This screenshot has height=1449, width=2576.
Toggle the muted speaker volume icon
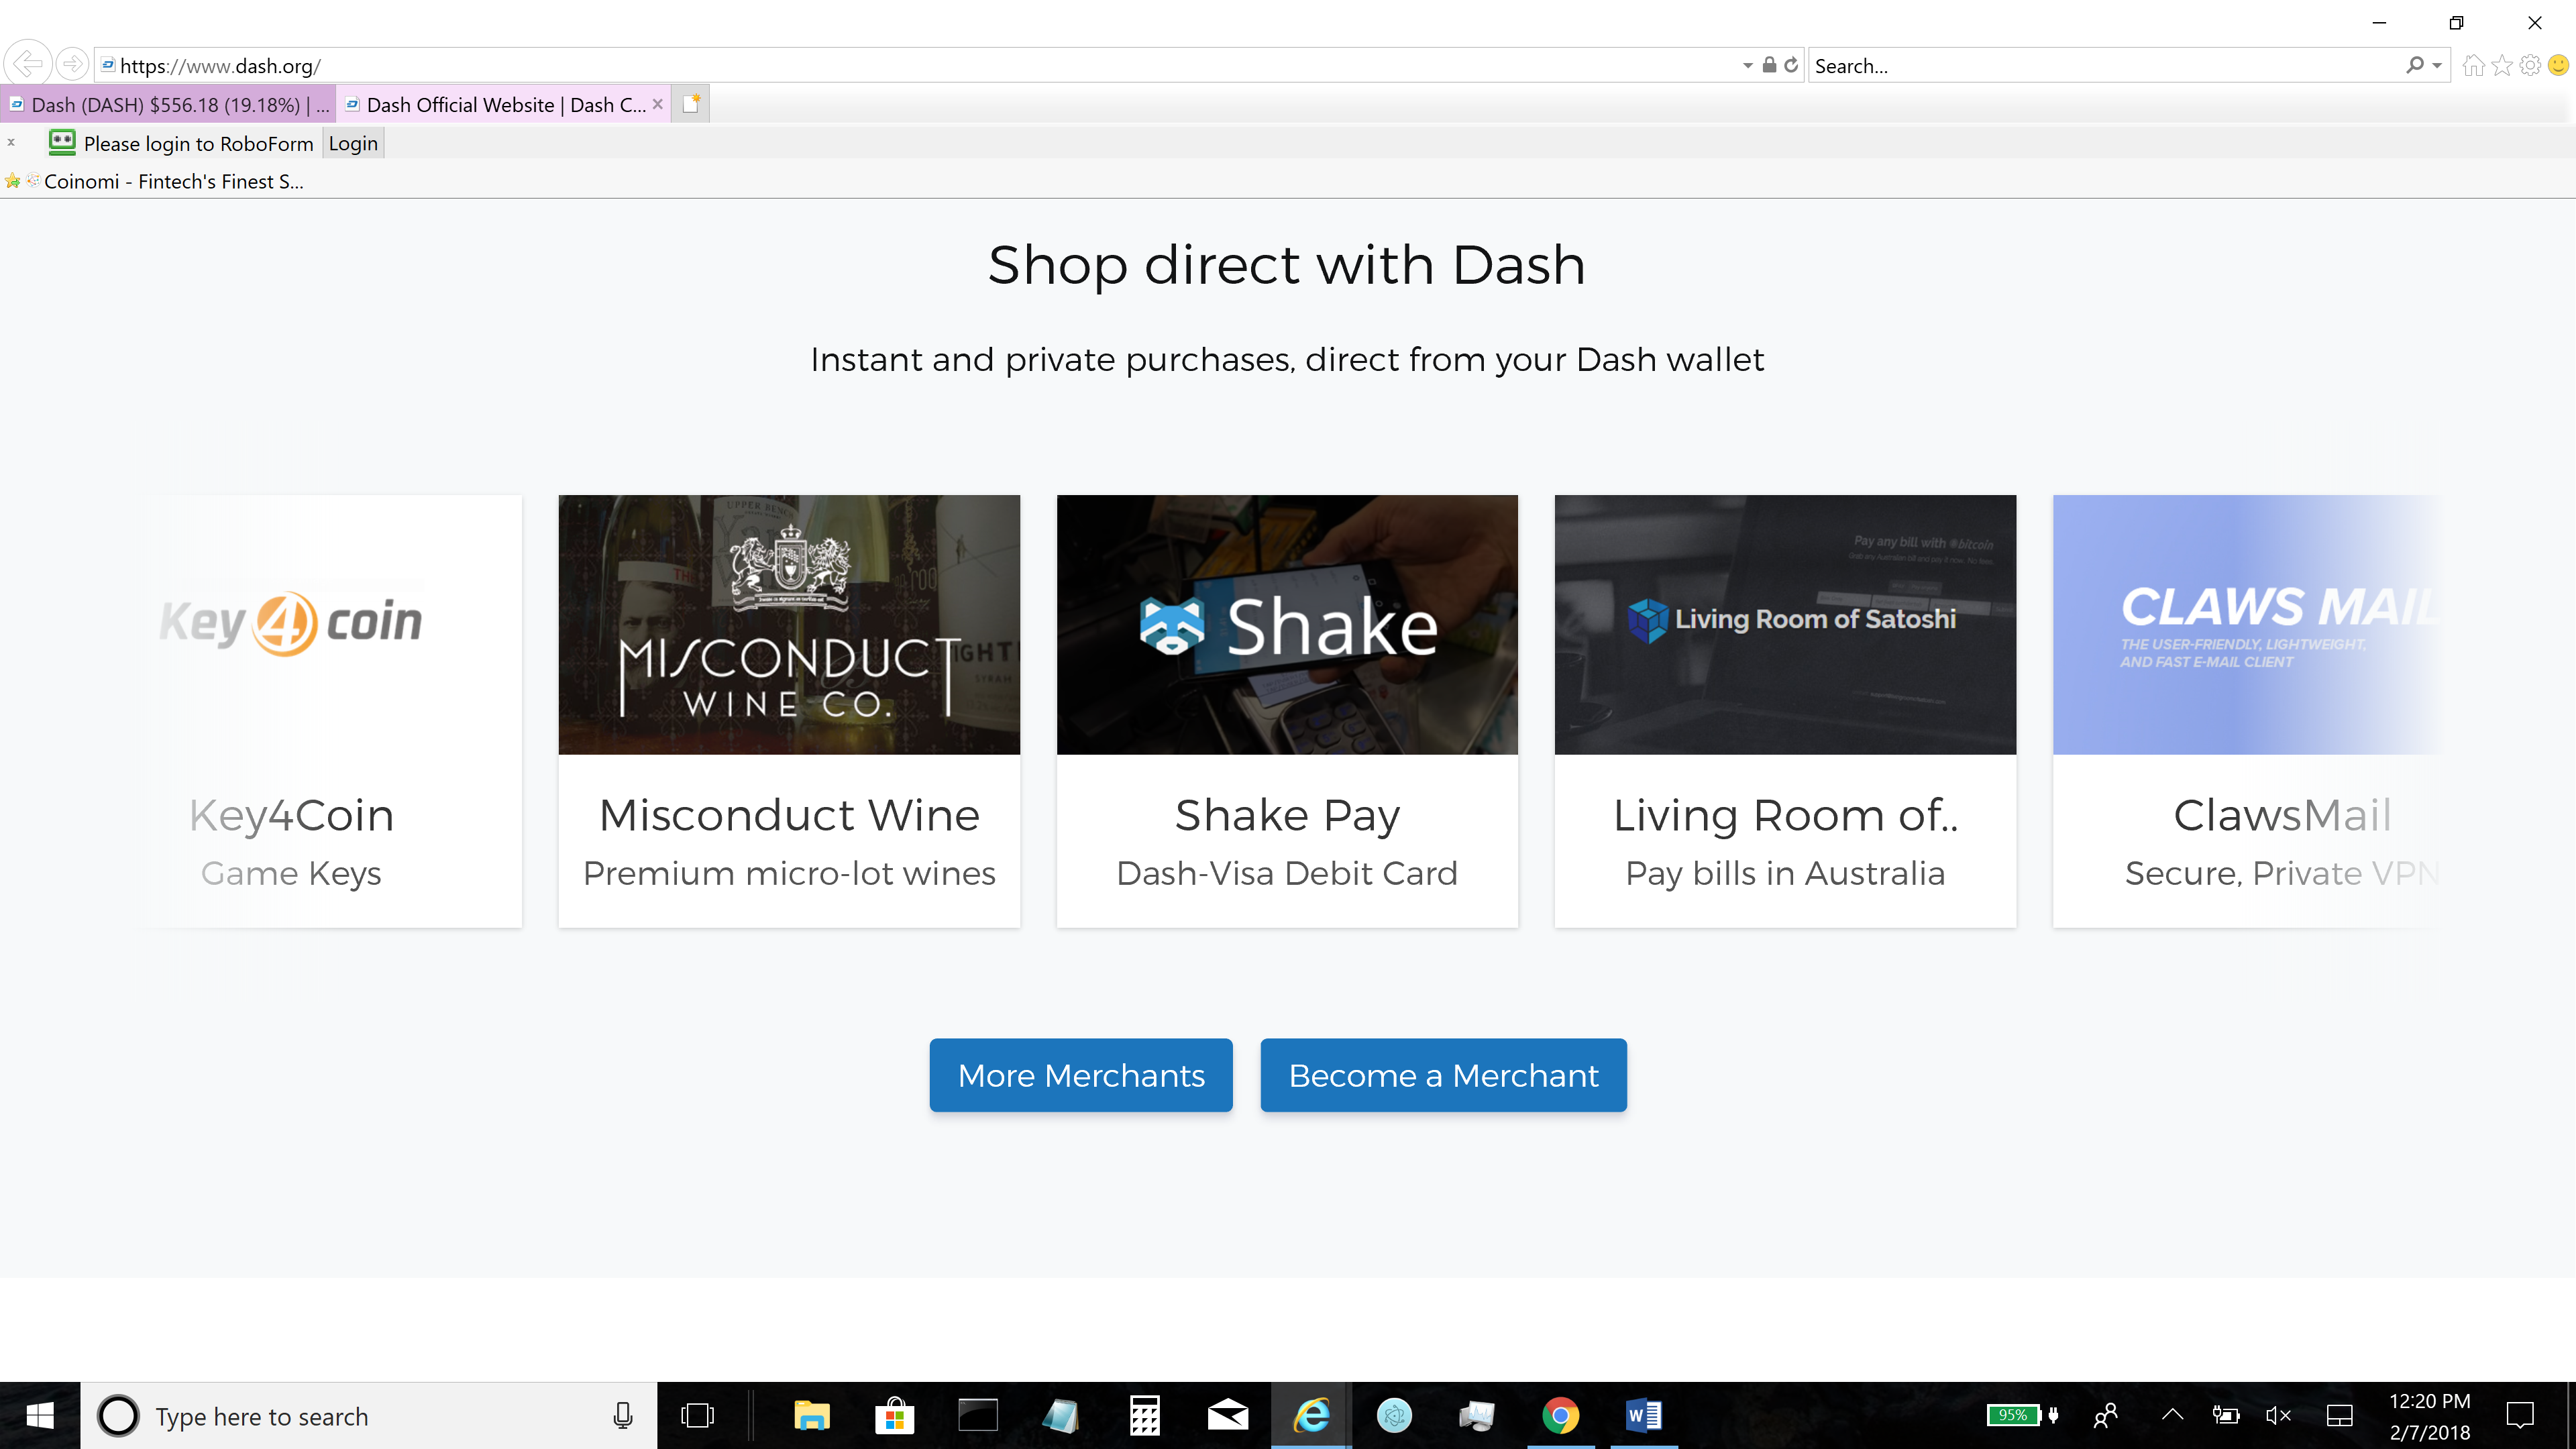pos(2278,1415)
